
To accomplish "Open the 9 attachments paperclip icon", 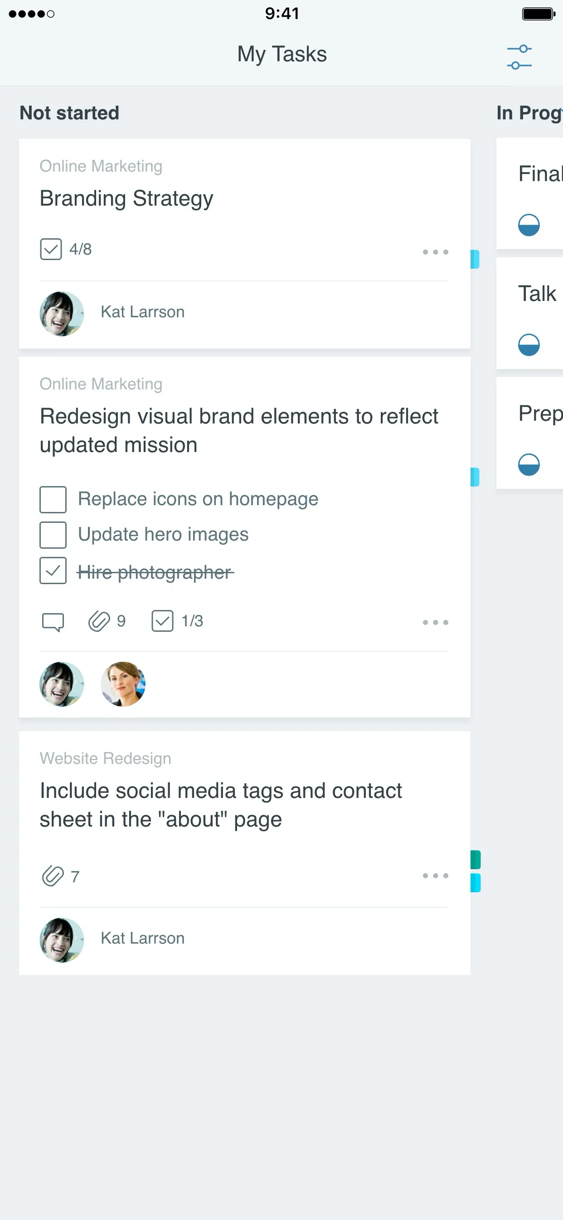I will pyautogui.click(x=99, y=621).
